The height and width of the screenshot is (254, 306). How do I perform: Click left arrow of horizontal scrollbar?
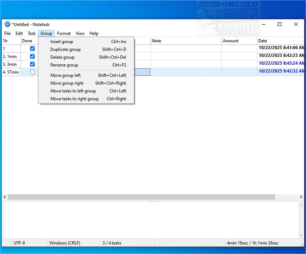(x=5, y=197)
